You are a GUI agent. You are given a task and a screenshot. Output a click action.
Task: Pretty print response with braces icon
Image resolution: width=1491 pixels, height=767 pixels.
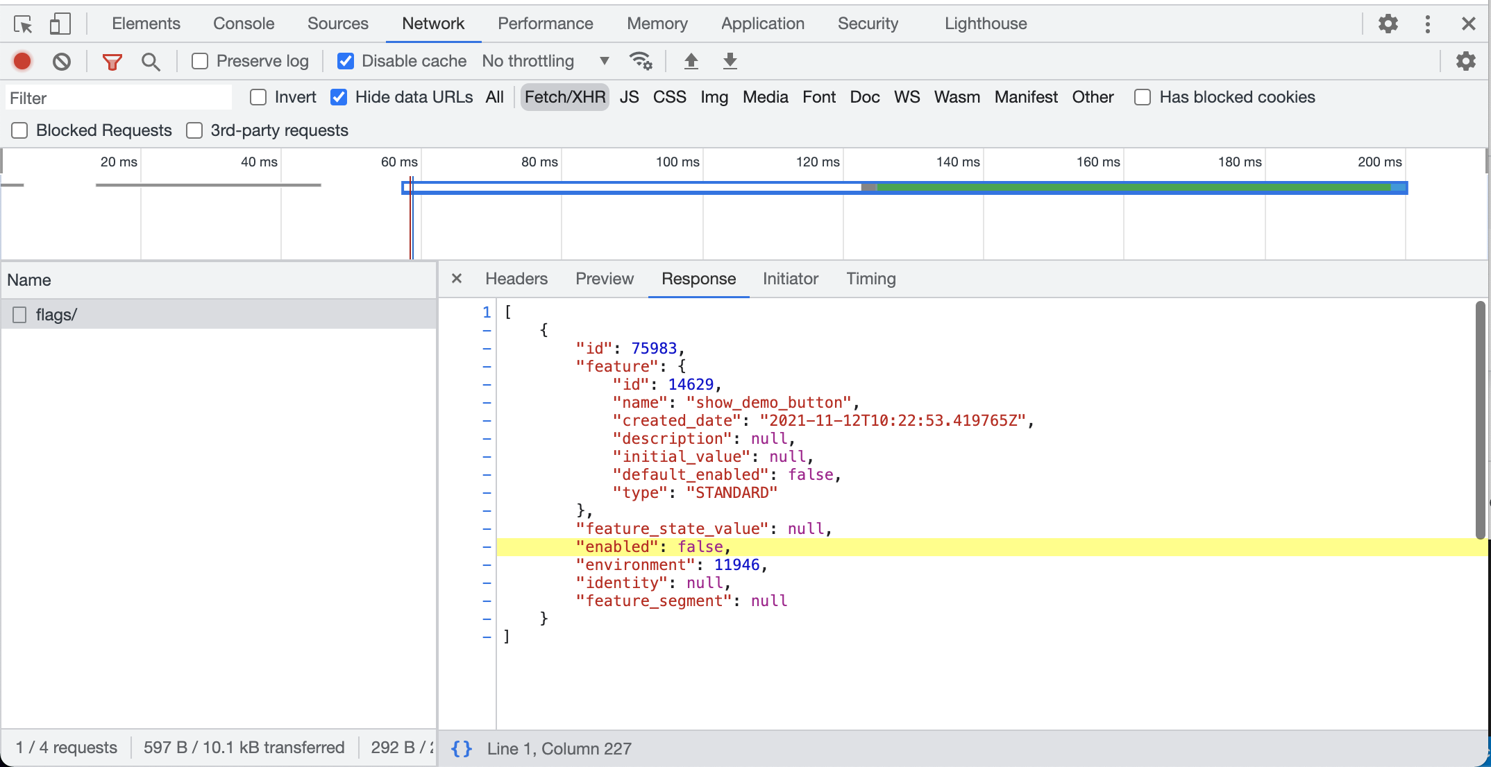pyautogui.click(x=462, y=748)
